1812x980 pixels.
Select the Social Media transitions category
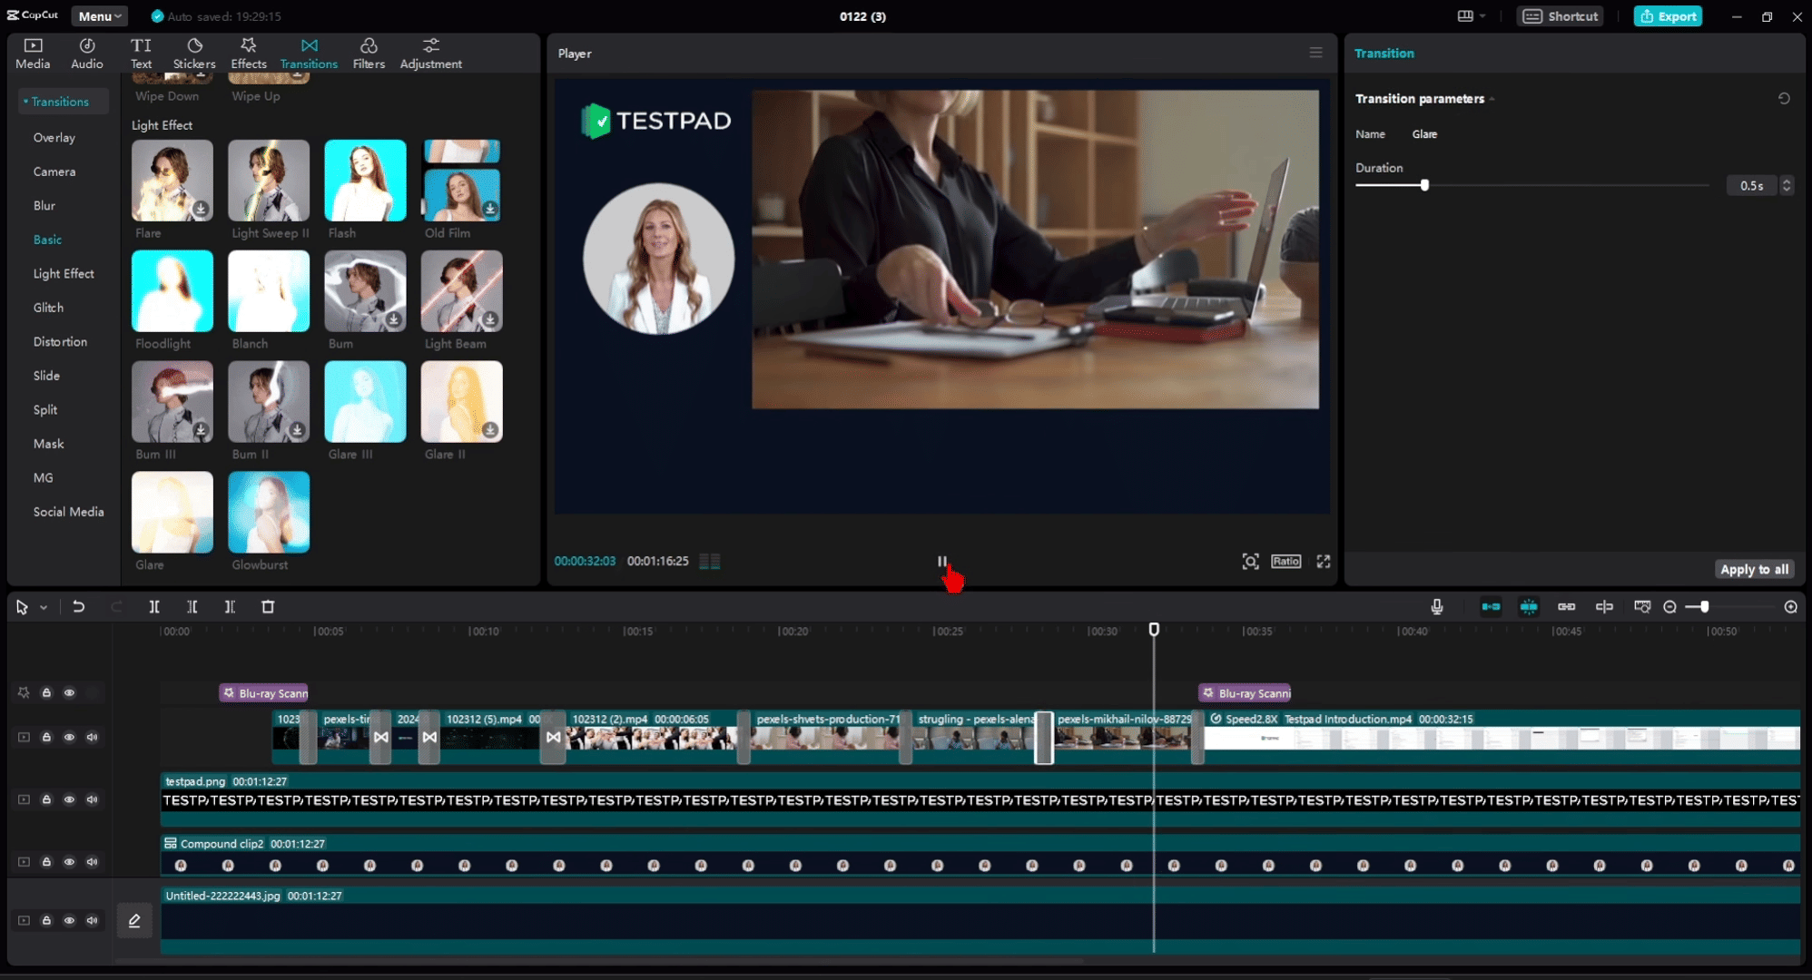tap(68, 512)
